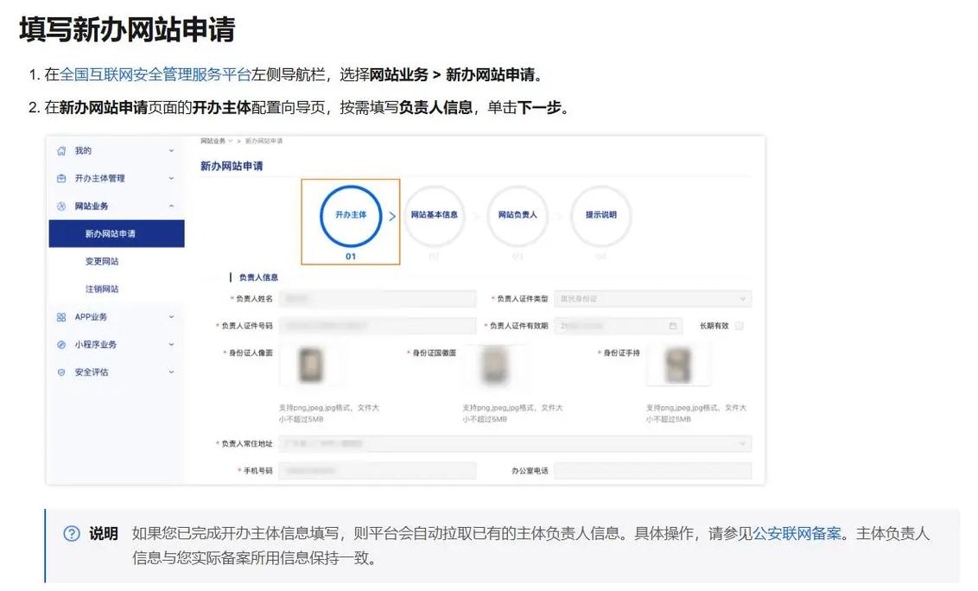
Task: Select the 网站基本信息 step circle
Action: pyautogui.click(x=434, y=215)
